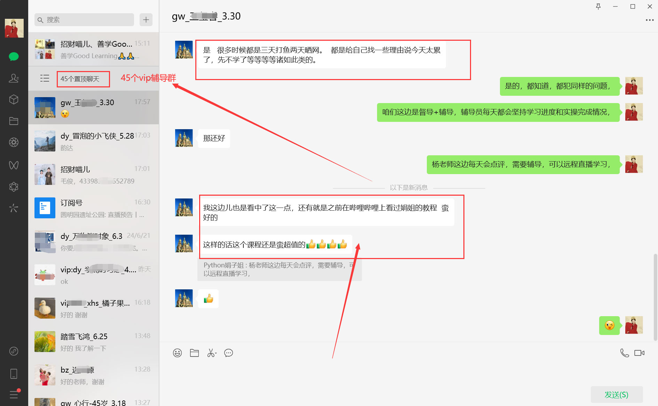Click the emoji smiley button in input toolbar
Viewport: 658px width, 406px height.
177,353
